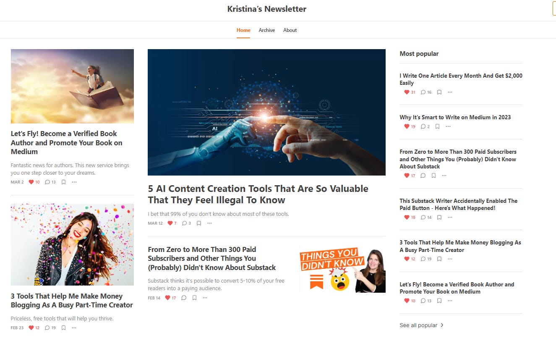This screenshot has height=341, width=556.
Task: Open comments on Why Write on Medium 2023
Action: (425, 126)
